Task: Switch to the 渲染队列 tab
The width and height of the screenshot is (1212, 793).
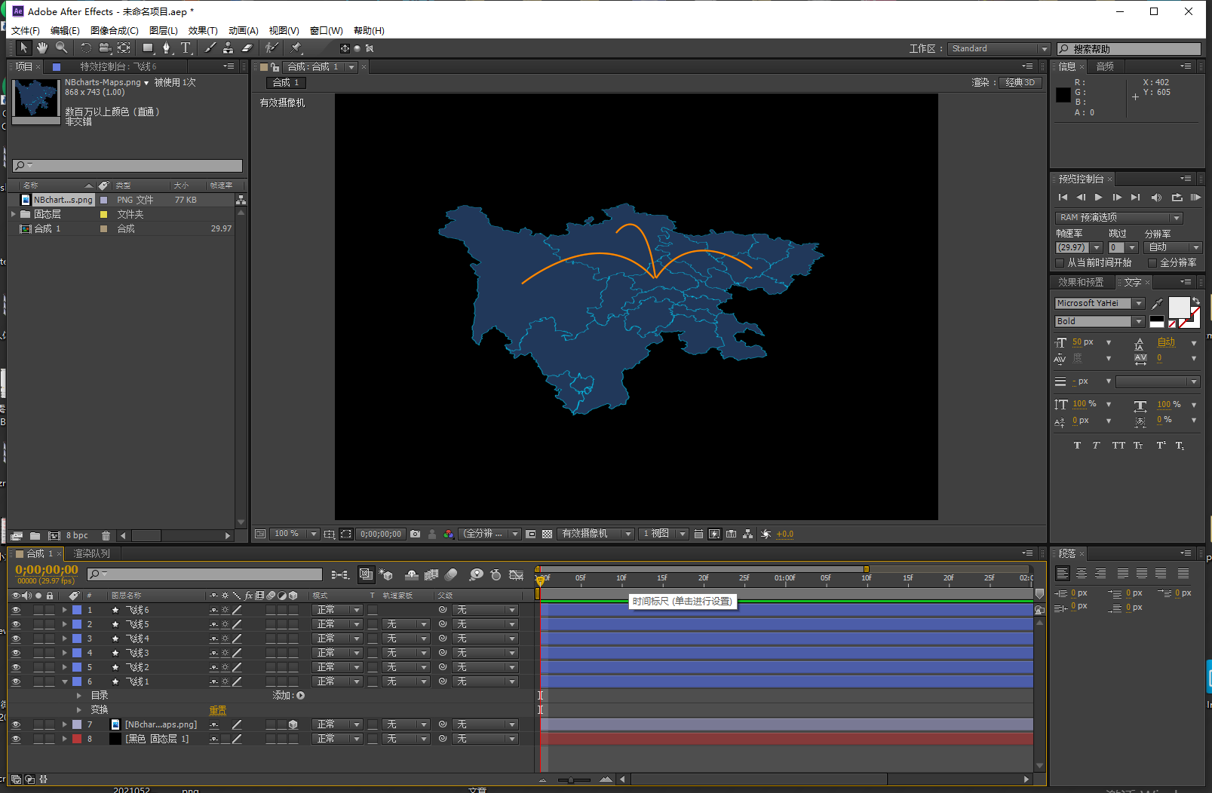Action: (x=91, y=553)
